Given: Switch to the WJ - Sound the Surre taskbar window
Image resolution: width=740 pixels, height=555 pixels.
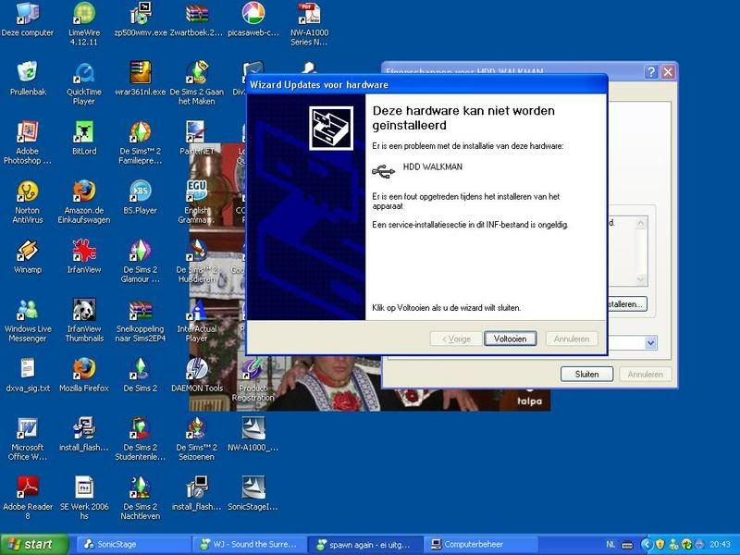Looking at the screenshot, I should point(249,545).
